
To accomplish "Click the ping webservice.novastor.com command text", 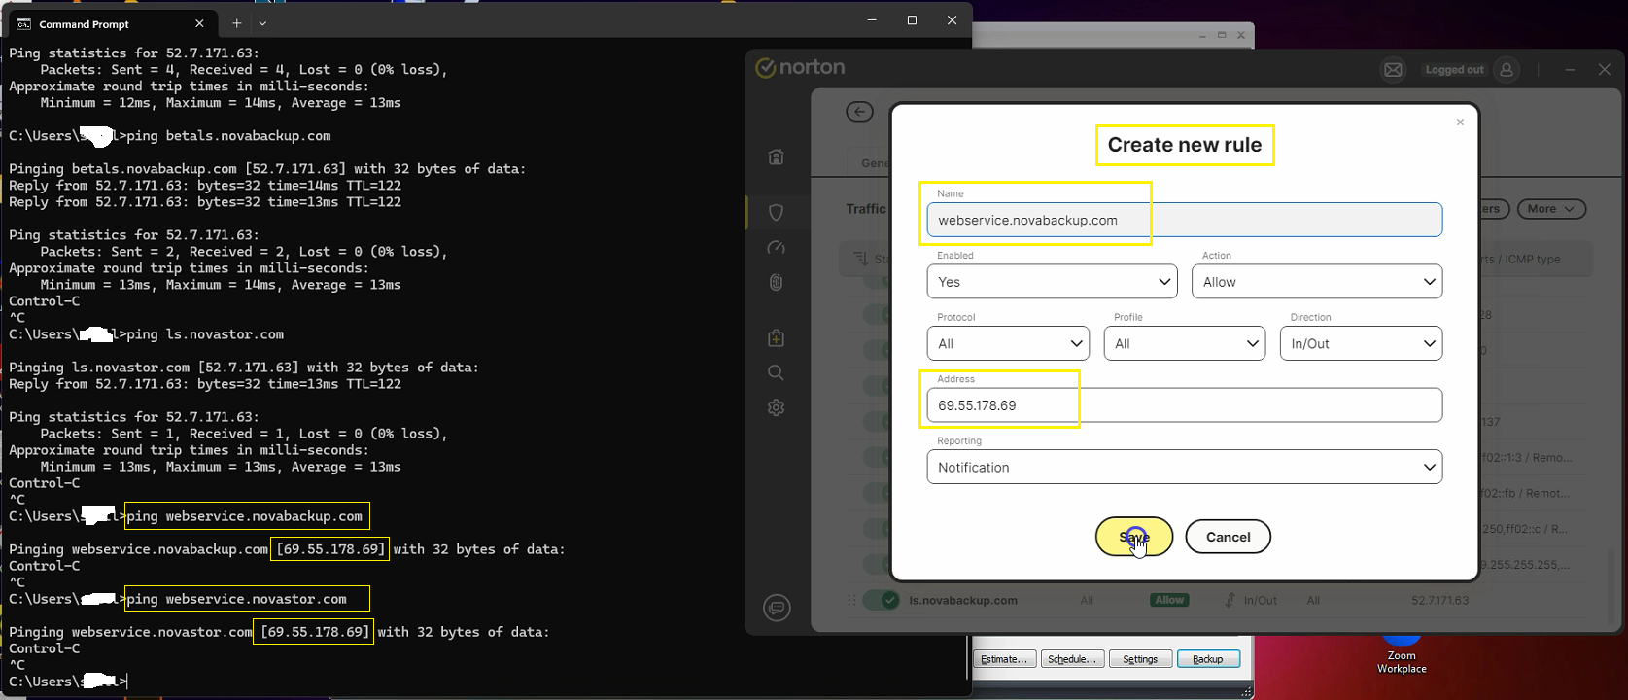I will (x=236, y=599).
